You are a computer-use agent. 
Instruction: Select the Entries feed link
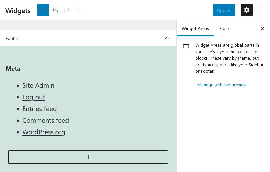(x=39, y=109)
